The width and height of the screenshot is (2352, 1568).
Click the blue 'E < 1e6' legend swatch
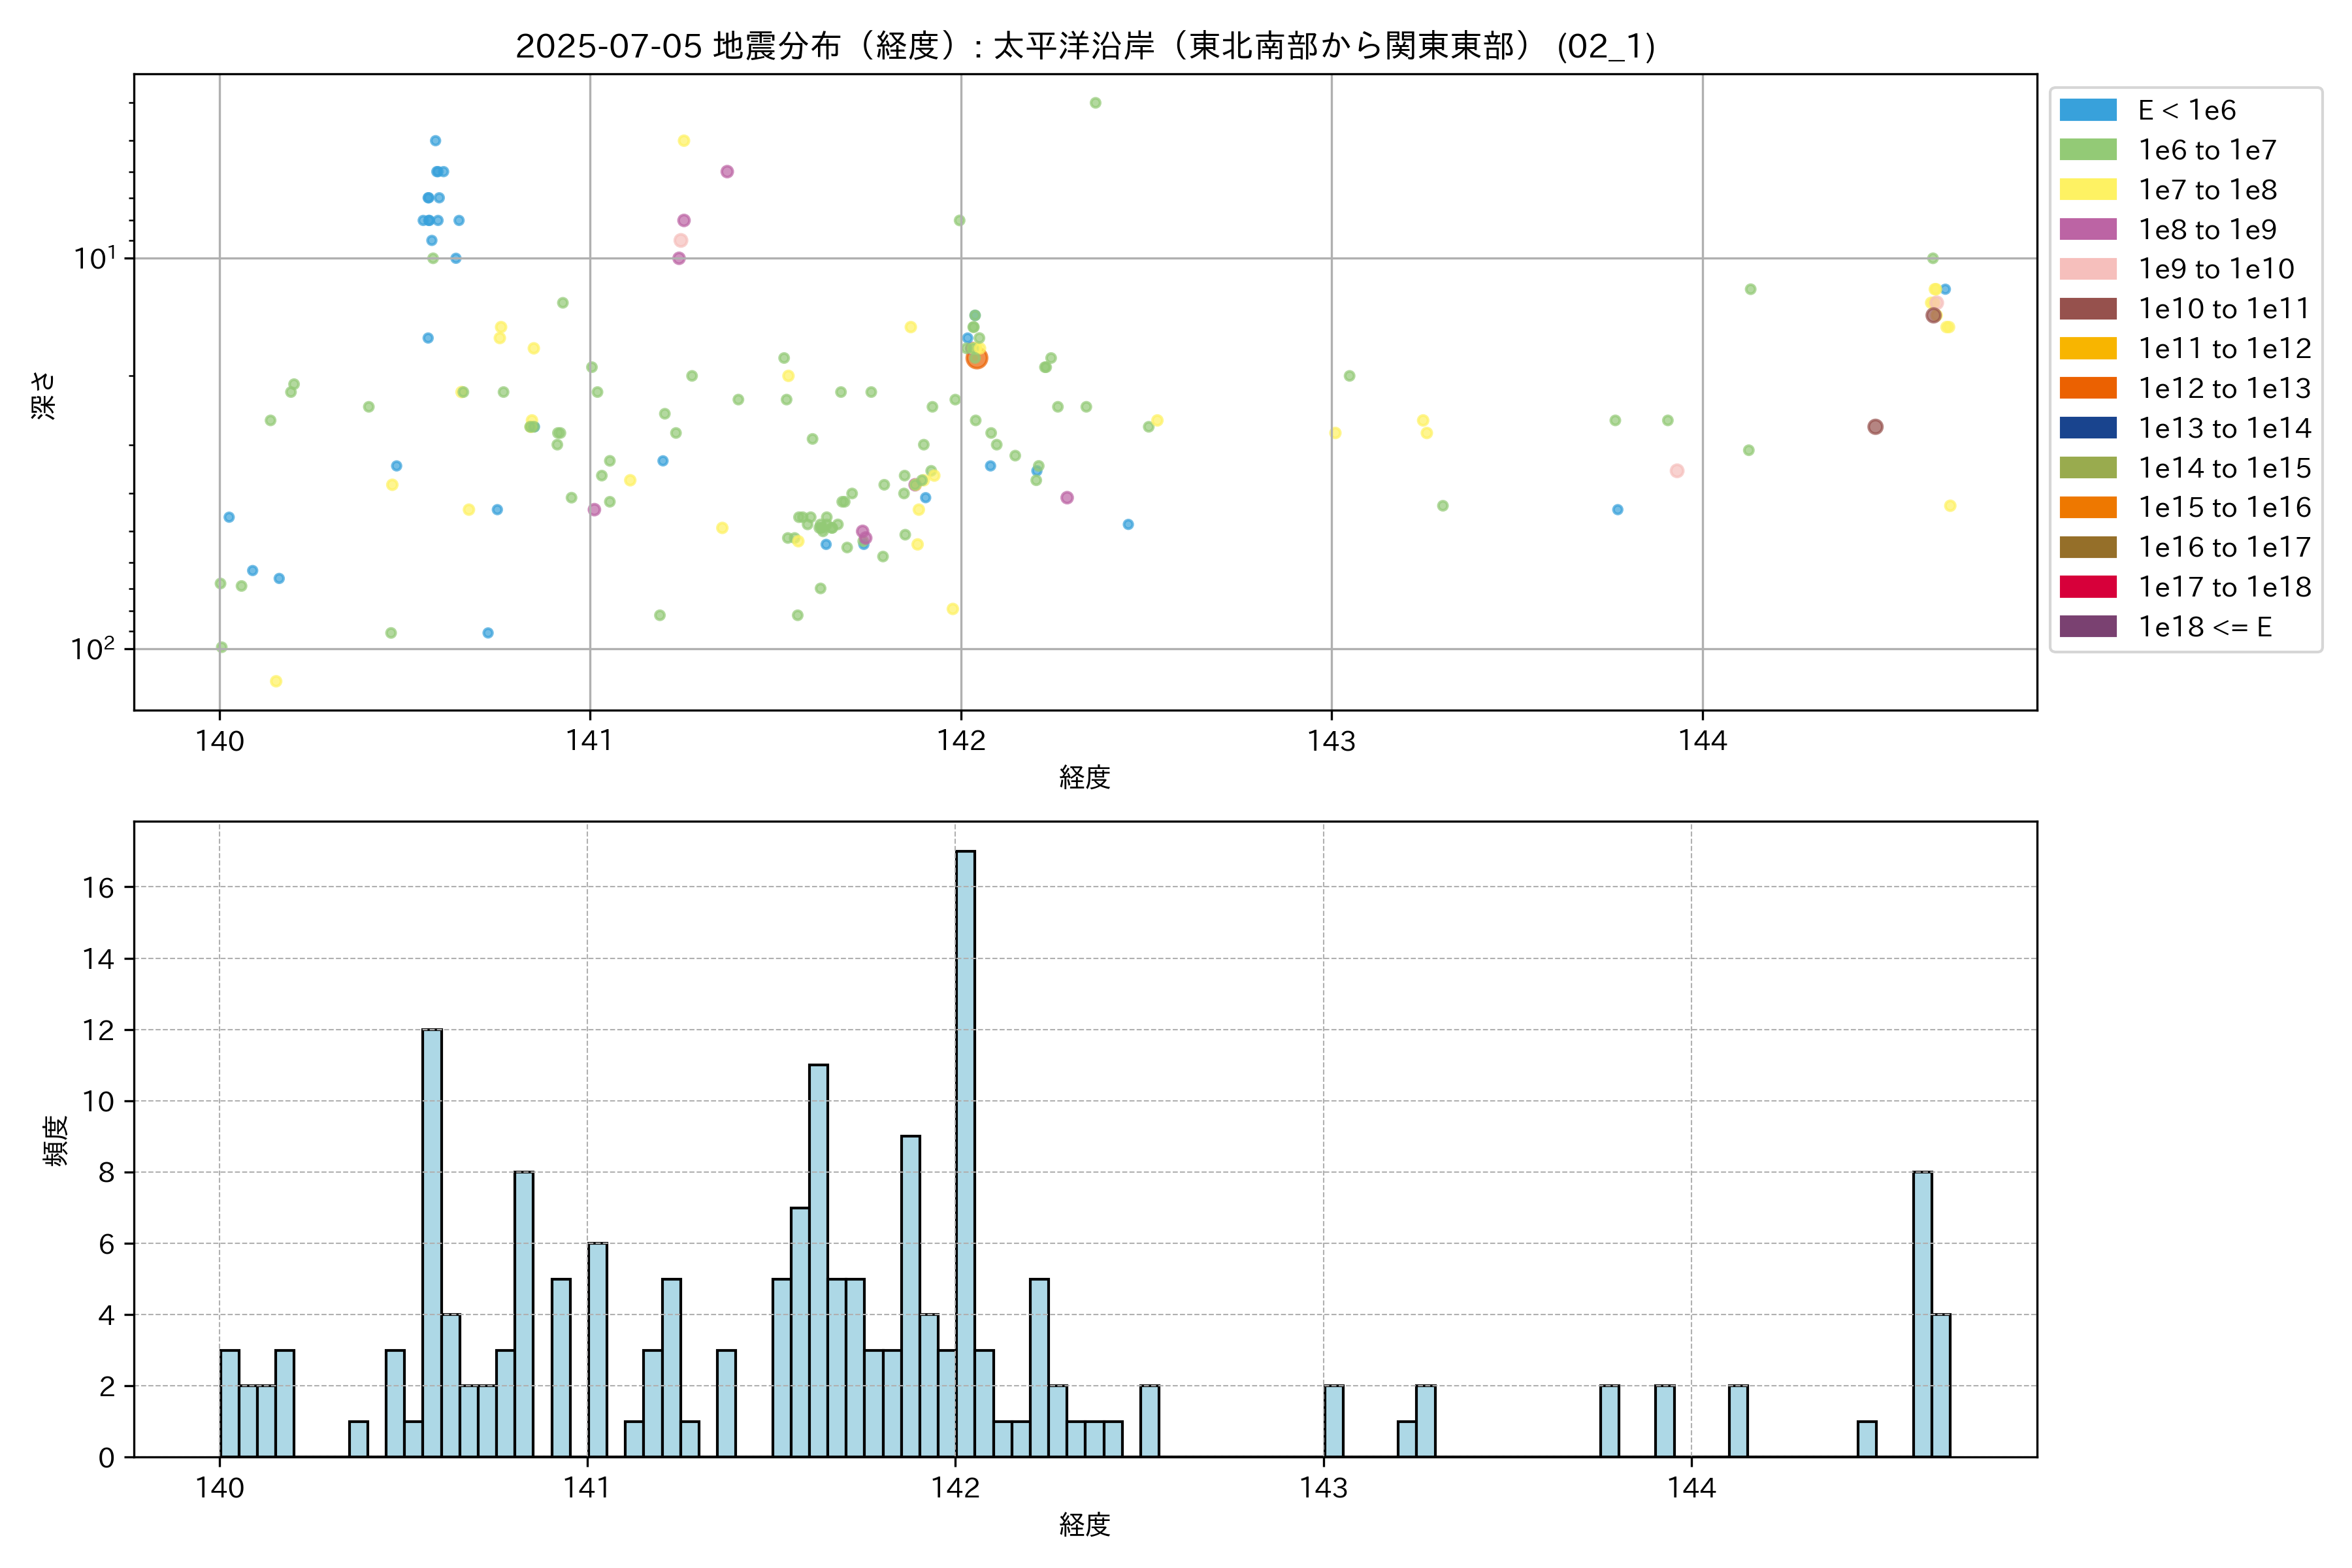click(2087, 110)
